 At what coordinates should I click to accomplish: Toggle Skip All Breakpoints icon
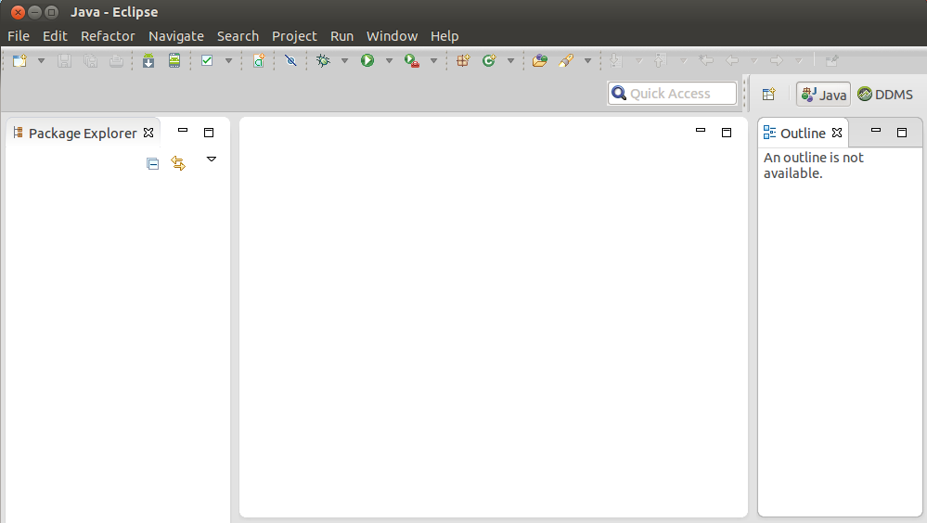tap(290, 60)
